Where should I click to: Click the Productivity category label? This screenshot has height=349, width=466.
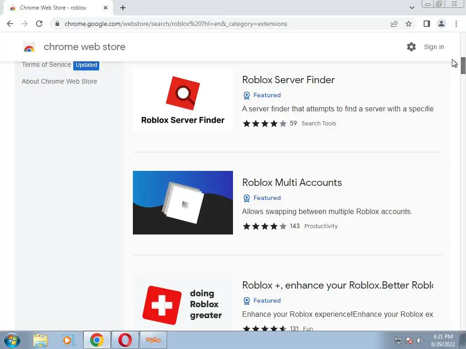tap(321, 226)
